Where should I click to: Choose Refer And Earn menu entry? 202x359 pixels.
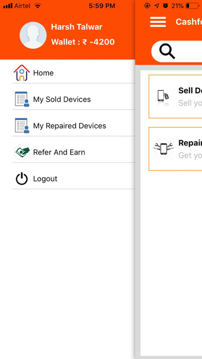tap(74, 152)
